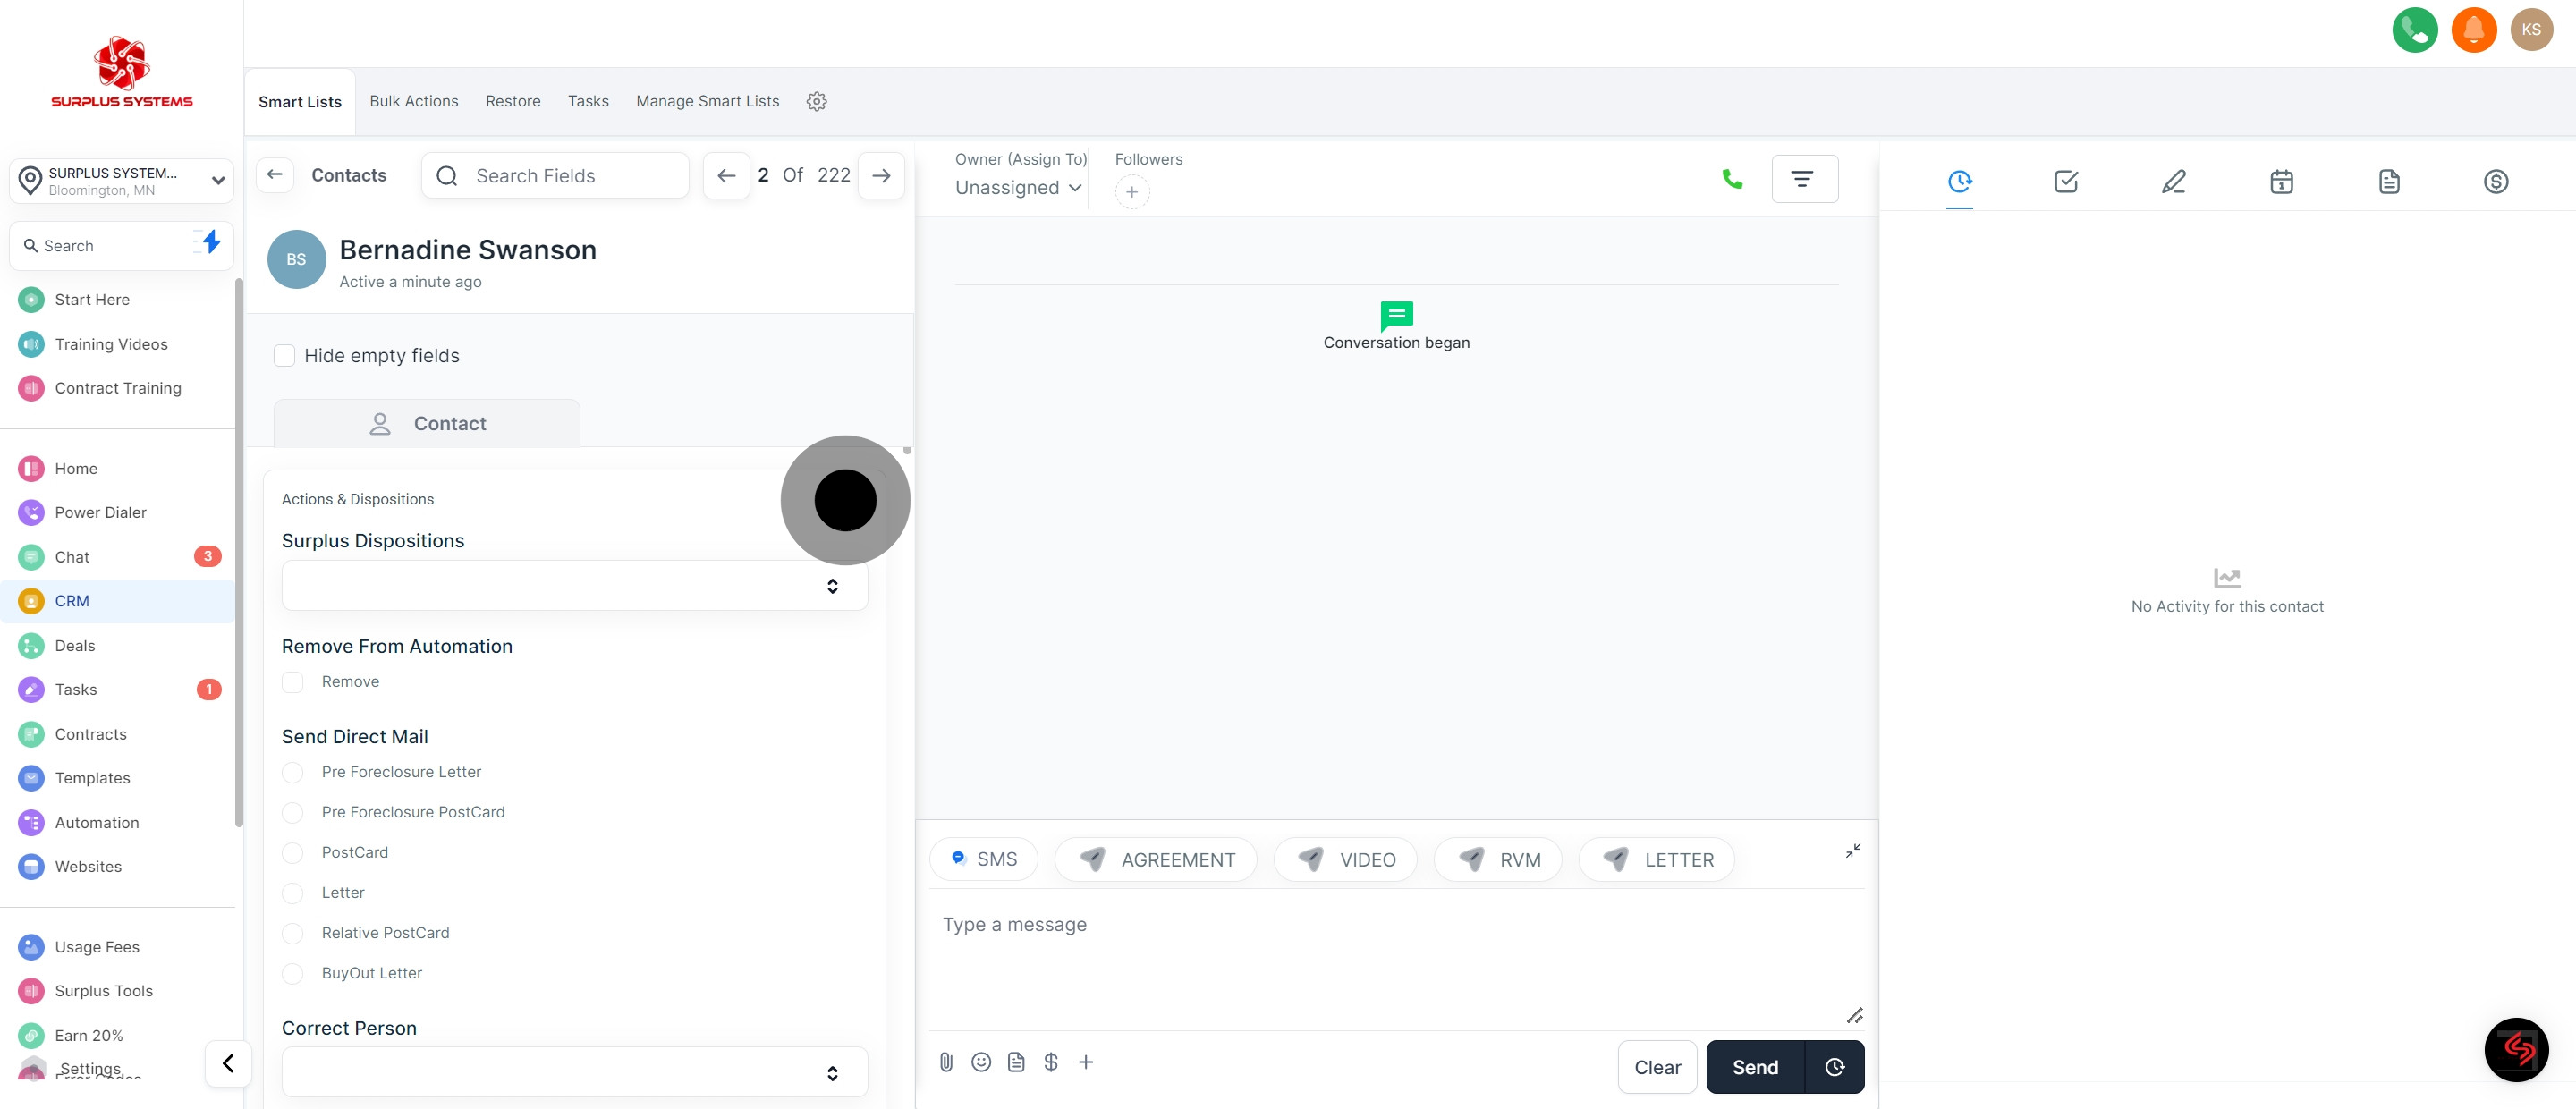Open the Tasks checkmark icon in right panel
The width and height of the screenshot is (2576, 1109).
click(2066, 181)
